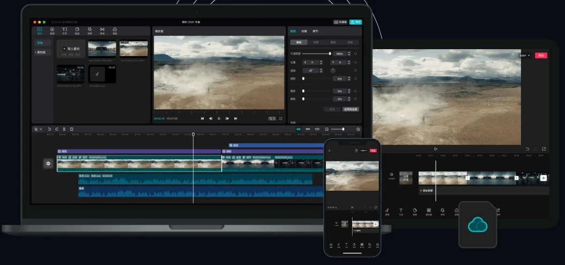Open the Audio tab in laptop media toolbar
The image size is (565, 265).
52,31
